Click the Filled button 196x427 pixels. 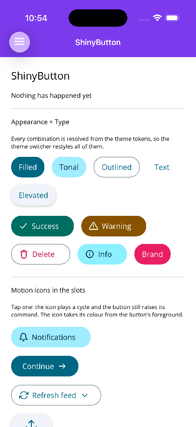coord(28,167)
